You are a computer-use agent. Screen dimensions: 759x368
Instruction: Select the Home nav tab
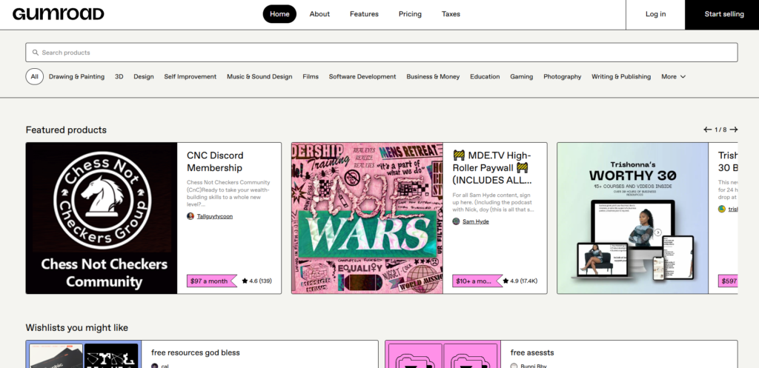tap(279, 14)
